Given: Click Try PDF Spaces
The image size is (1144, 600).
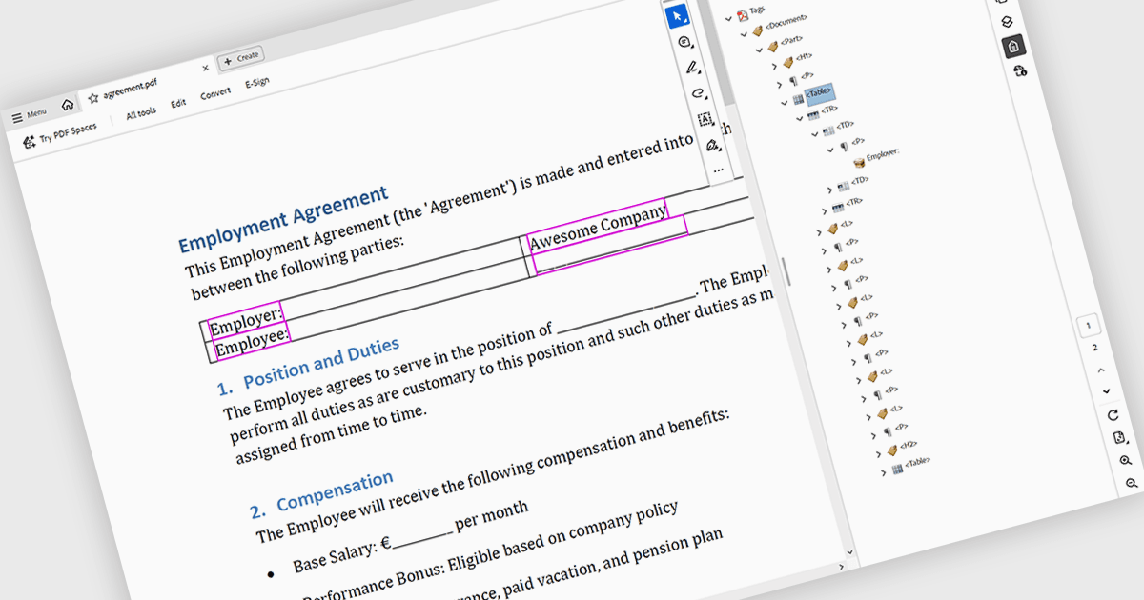Looking at the screenshot, I should tap(59, 136).
